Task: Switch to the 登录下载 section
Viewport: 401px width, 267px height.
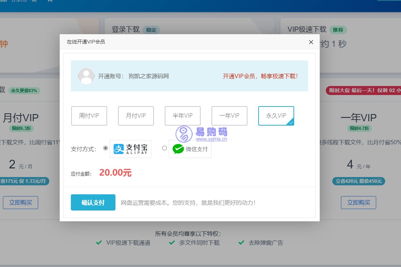Action: click(125, 29)
